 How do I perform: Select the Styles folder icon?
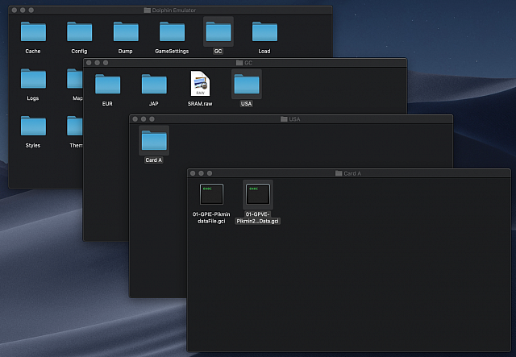pyautogui.click(x=33, y=126)
